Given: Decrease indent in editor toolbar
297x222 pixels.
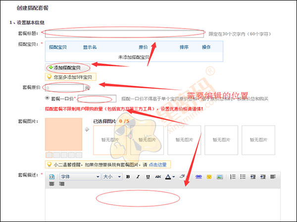Looking at the screenshot, I should [253, 177].
